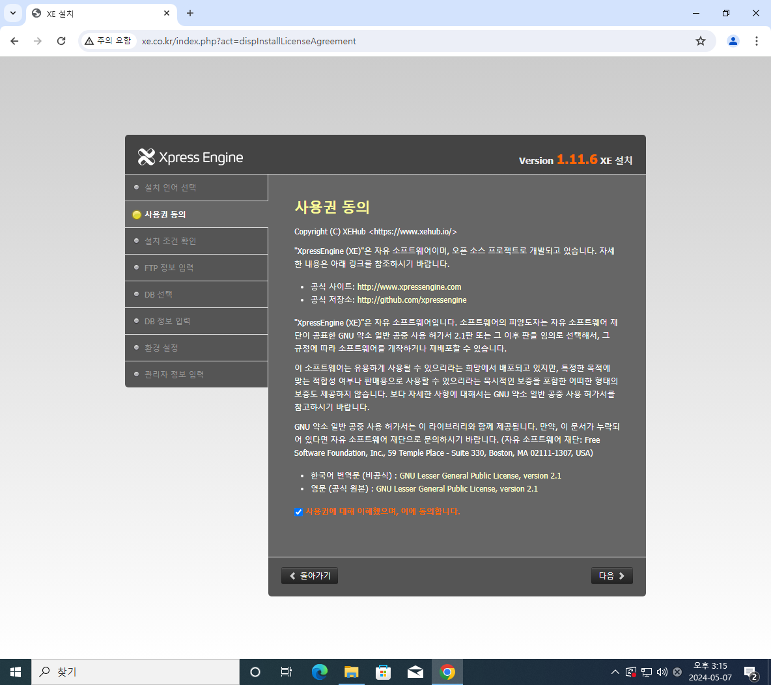
Task: Show hidden system tray icons
Action: coord(615,672)
